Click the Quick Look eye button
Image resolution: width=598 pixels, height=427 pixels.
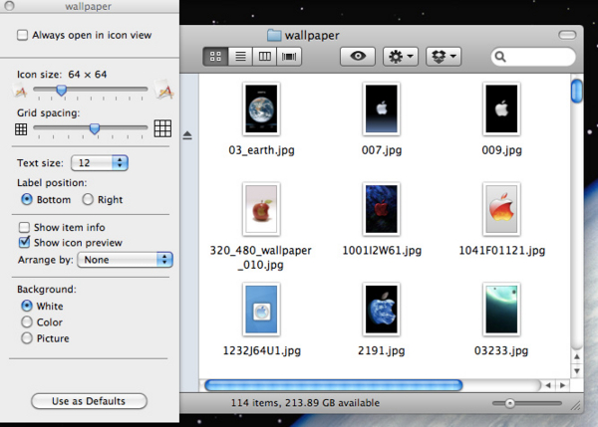(358, 57)
